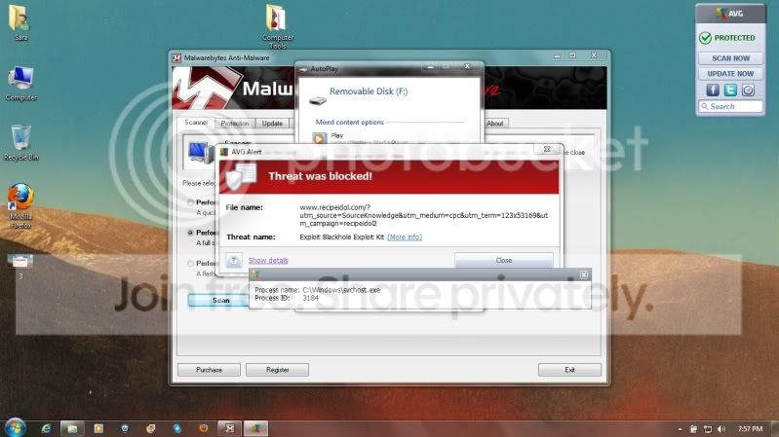
Task: Open Facebook icon in AVG gadget
Action: tap(711, 90)
